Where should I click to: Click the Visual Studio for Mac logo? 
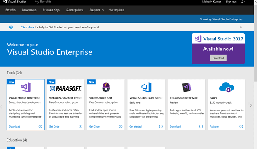pyautogui.click(x=186, y=87)
